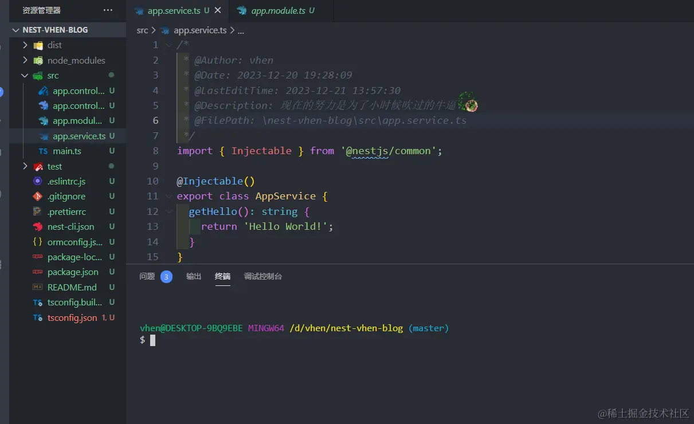Click line number 8 in the gutter
The width and height of the screenshot is (694, 424).
(x=155, y=151)
